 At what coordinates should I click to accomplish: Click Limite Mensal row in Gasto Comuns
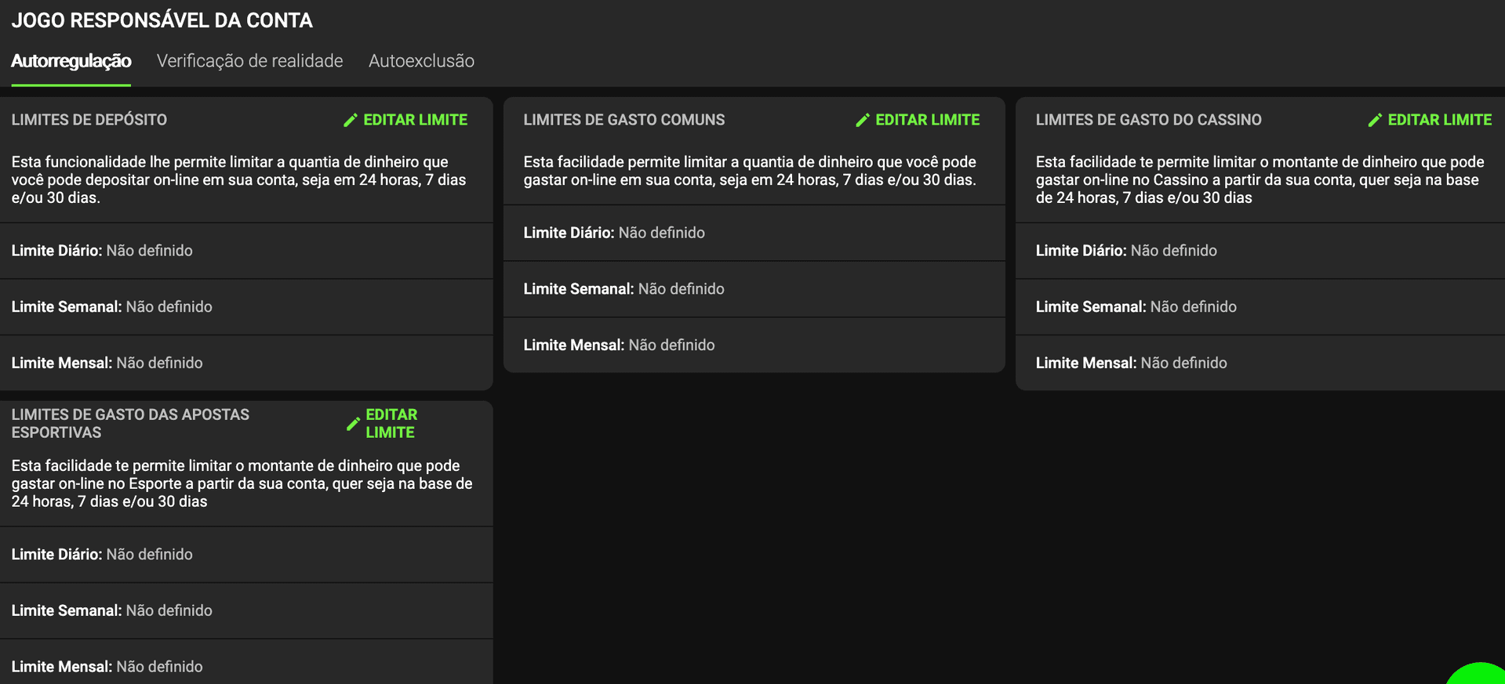point(754,345)
